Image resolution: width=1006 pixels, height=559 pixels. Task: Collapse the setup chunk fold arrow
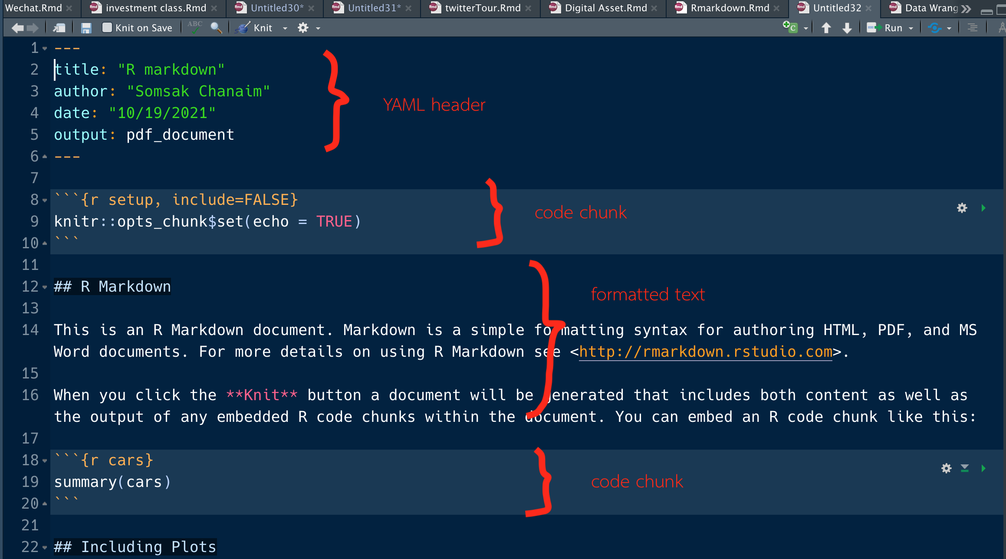coord(45,201)
